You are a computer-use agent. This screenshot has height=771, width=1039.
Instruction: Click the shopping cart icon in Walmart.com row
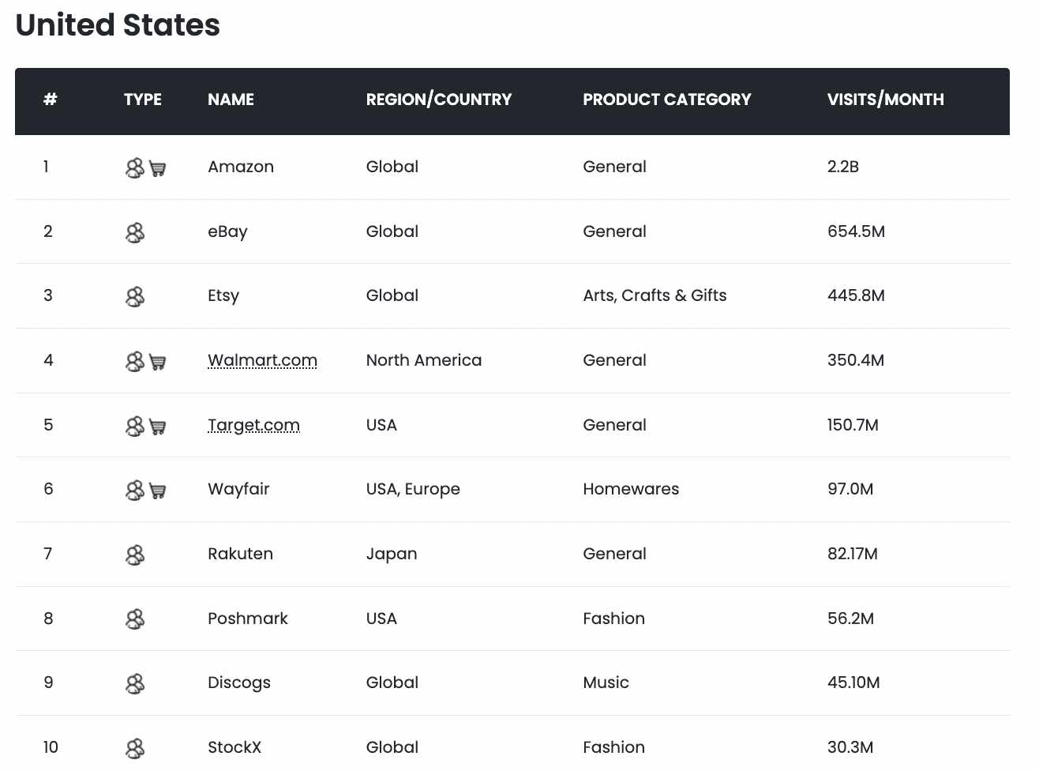click(x=158, y=362)
